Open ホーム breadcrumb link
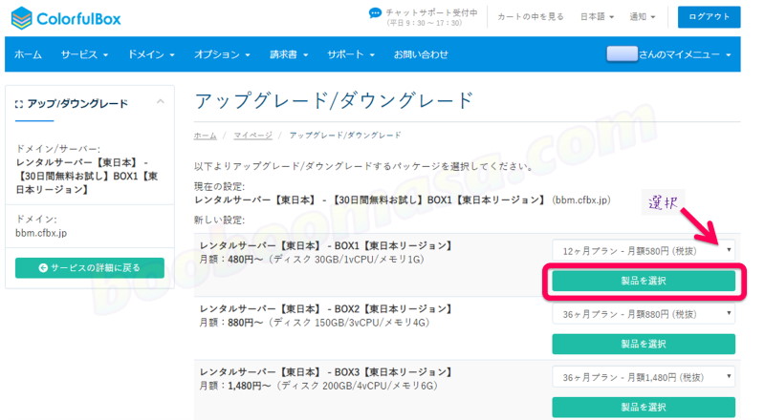Image resolution: width=765 pixels, height=420 pixels. click(205, 135)
